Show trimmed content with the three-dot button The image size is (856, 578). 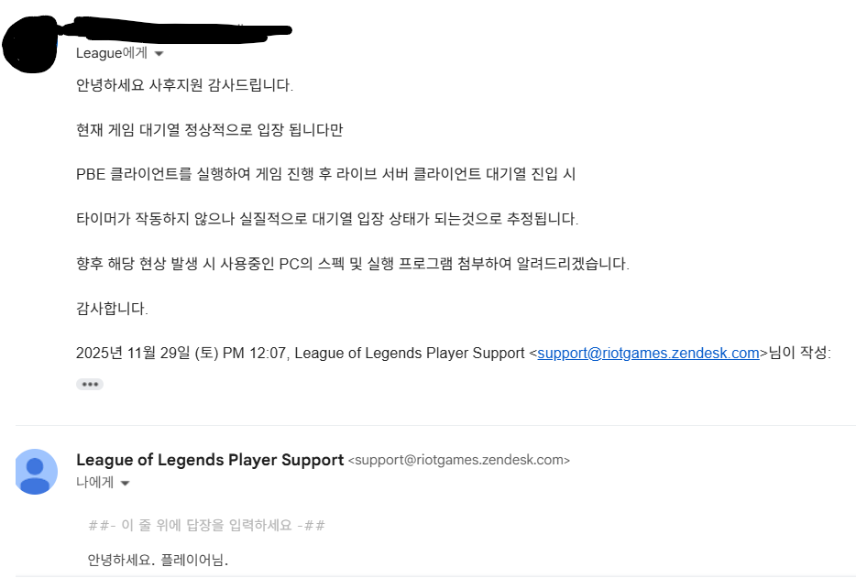90,384
